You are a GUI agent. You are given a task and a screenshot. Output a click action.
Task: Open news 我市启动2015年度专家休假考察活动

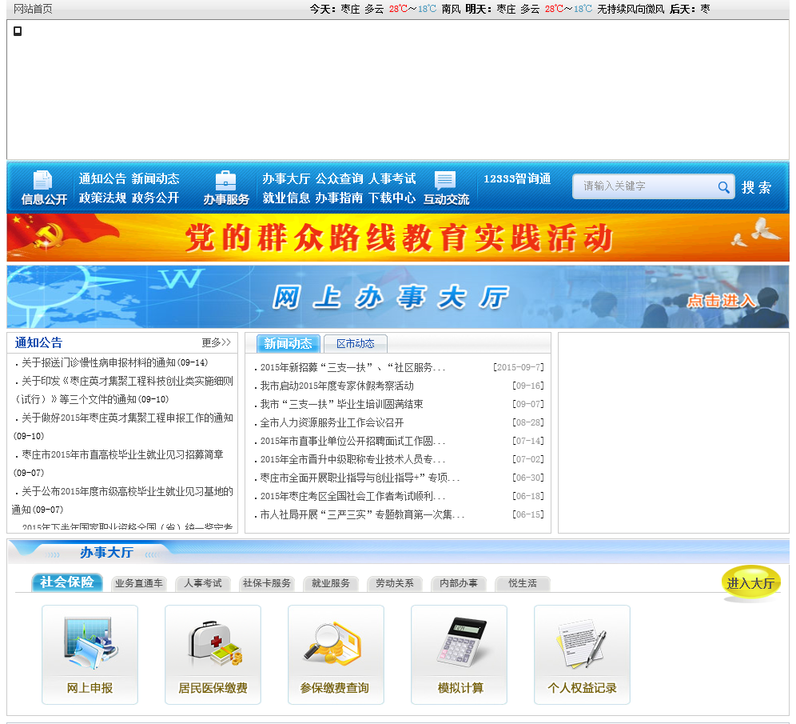click(x=336, y=386)
